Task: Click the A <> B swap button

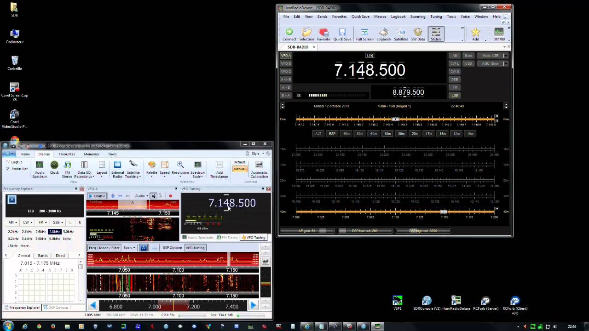Action: coord(286,80)
